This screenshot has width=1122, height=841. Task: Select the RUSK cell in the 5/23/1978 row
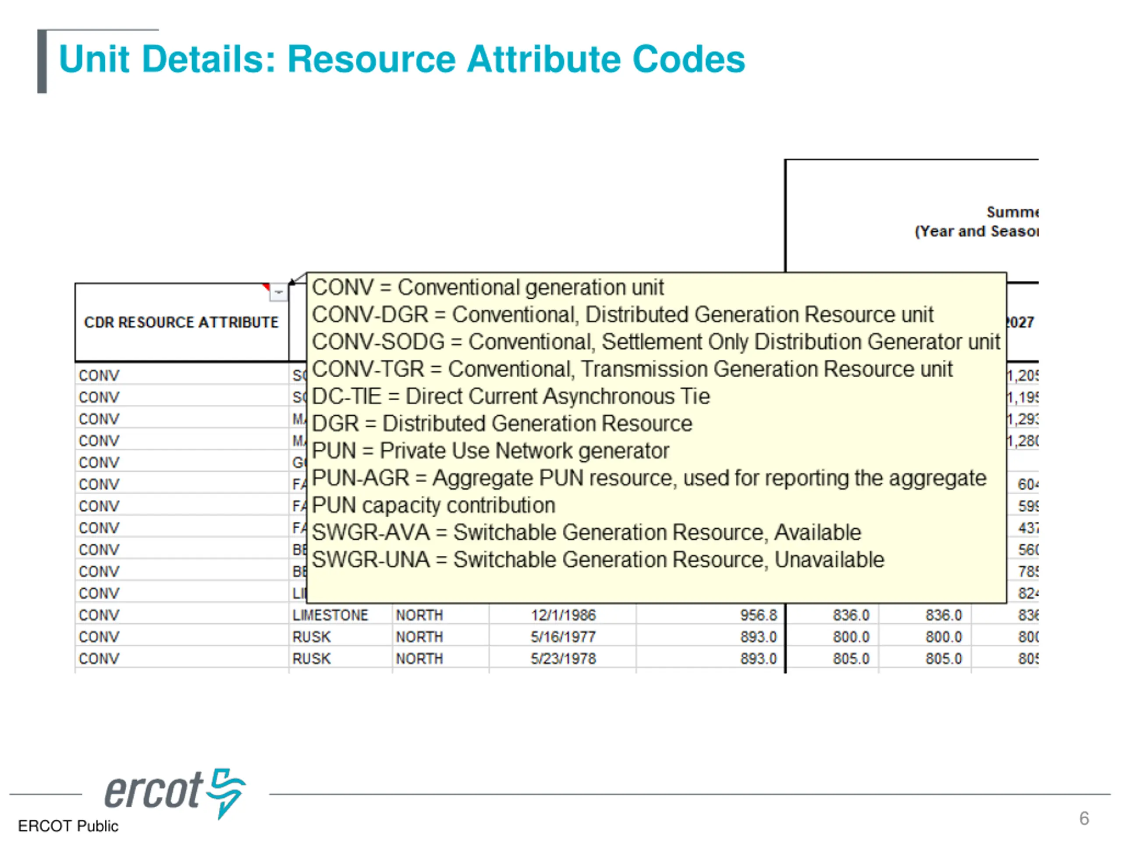click(341, 658)
